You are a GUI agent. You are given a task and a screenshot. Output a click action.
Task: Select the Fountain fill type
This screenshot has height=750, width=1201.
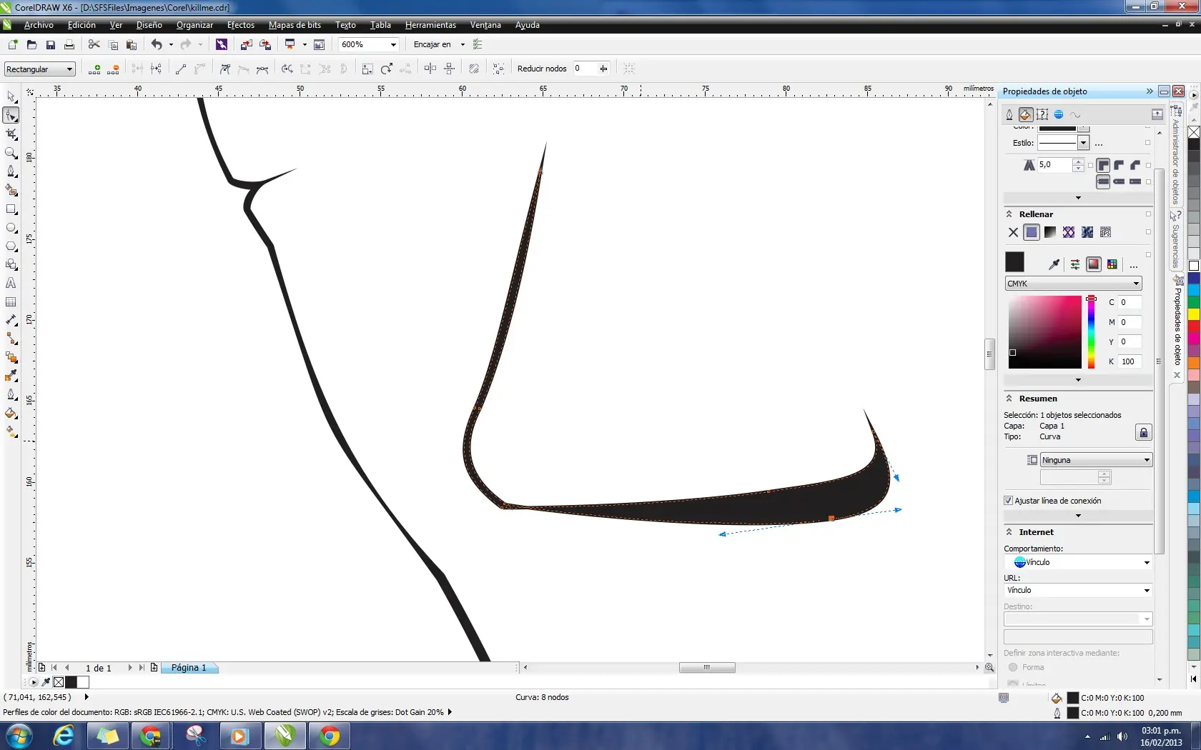pos(1050,232)
